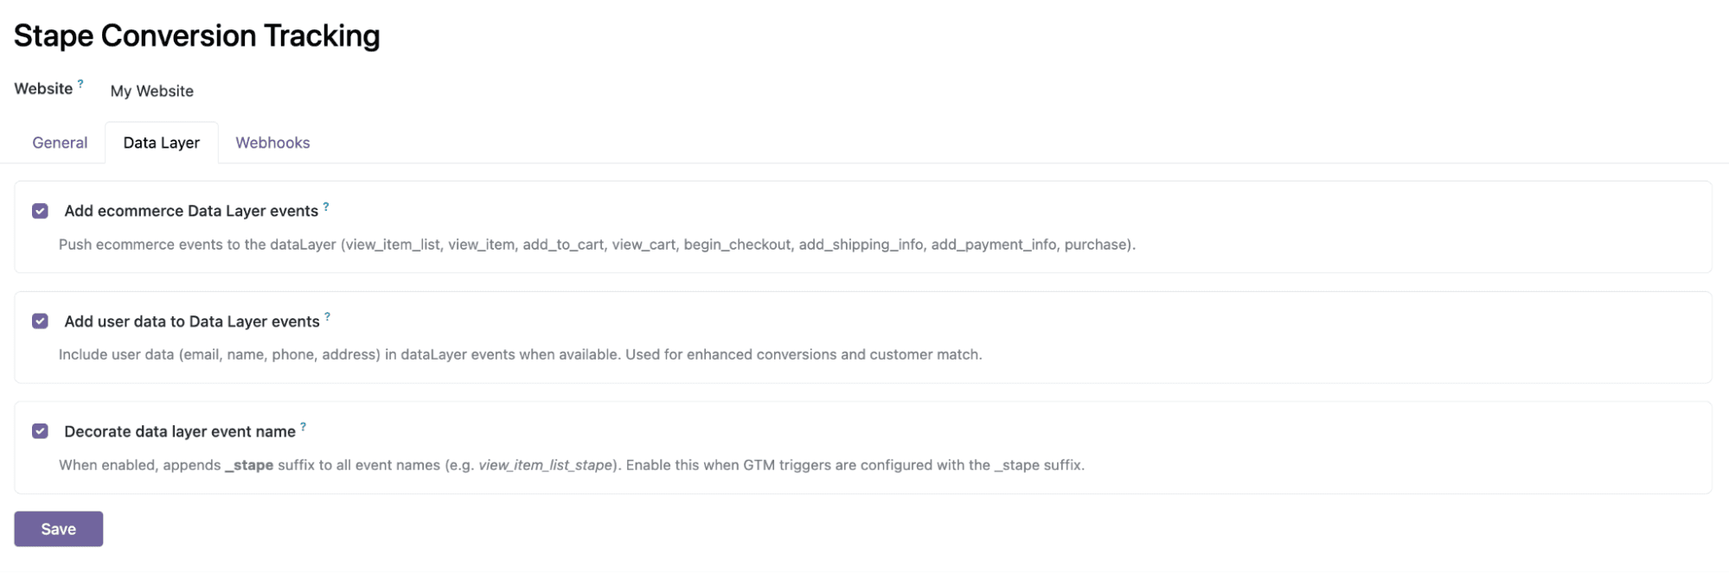
Task: Click the "Decorate data layer event name" label
Action: (x=180, y=430)
